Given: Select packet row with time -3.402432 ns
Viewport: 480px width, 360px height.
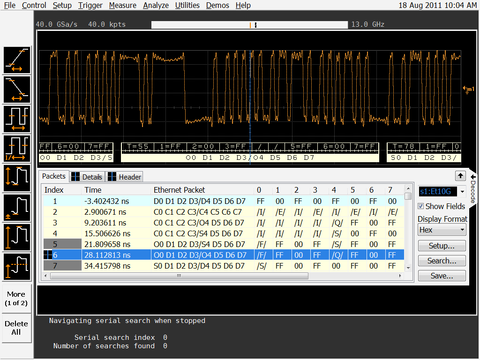Looking at the screenshot, I should pos(224,201).
